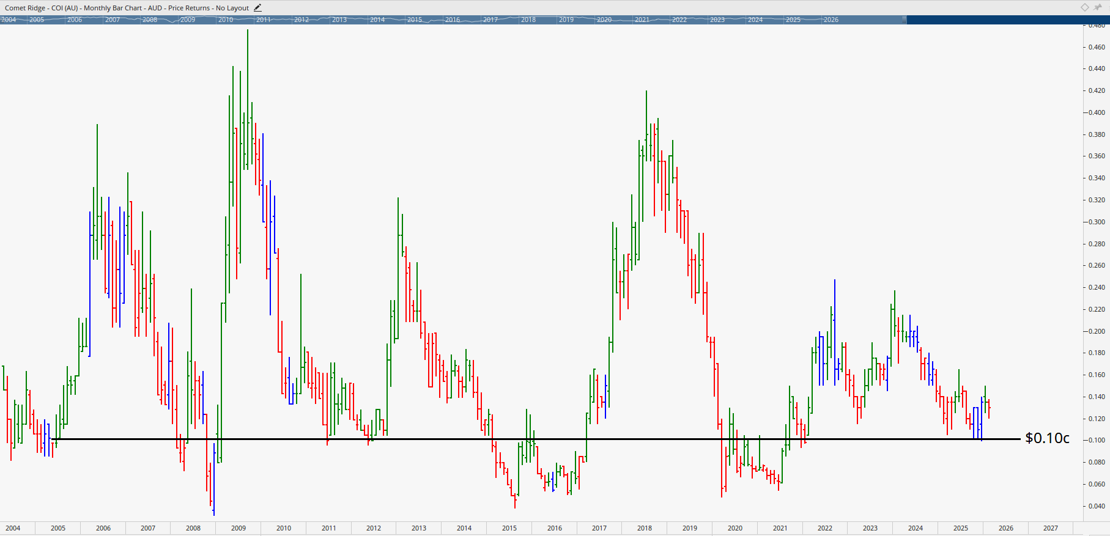Image resolution: width=1110 pixels, height=536 pixels.
Task: Jump to 2024 in the top navigator strip
Action: [x=755, y=20]
